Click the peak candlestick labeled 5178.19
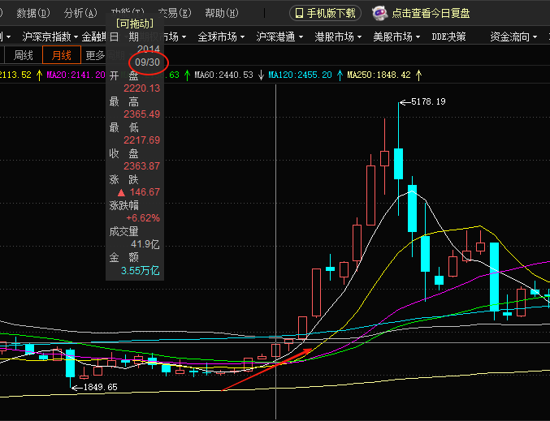 pyautogui.click(x=398, y=162)
